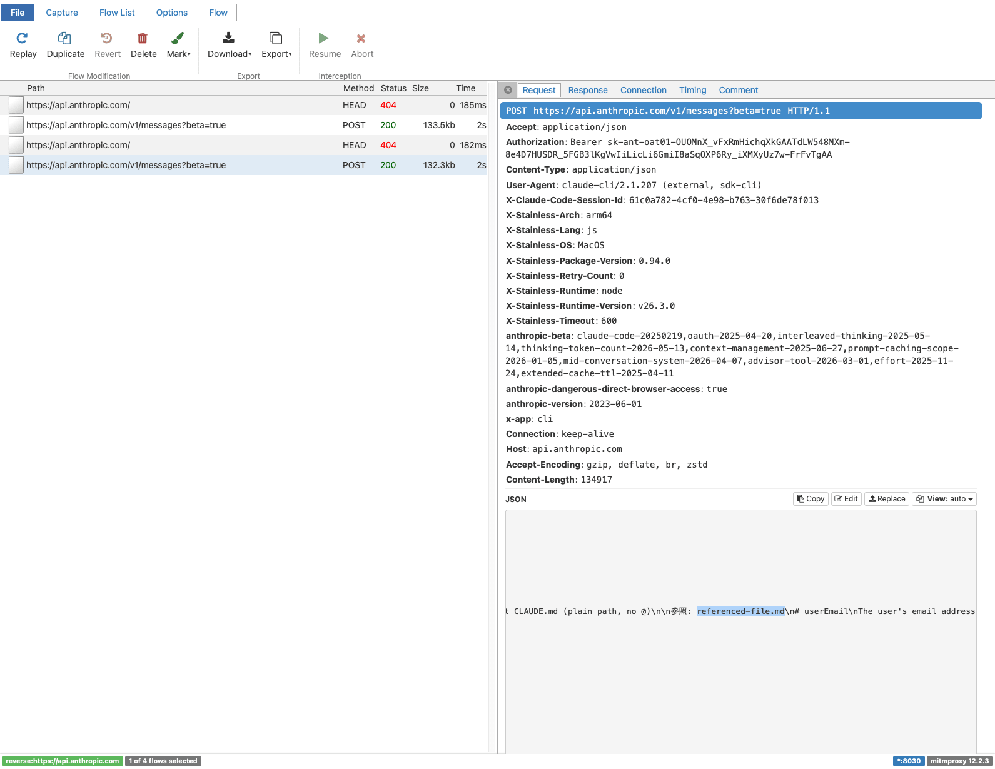
Task: Switch to the Response tab
Action: click(x=588, y=90)
